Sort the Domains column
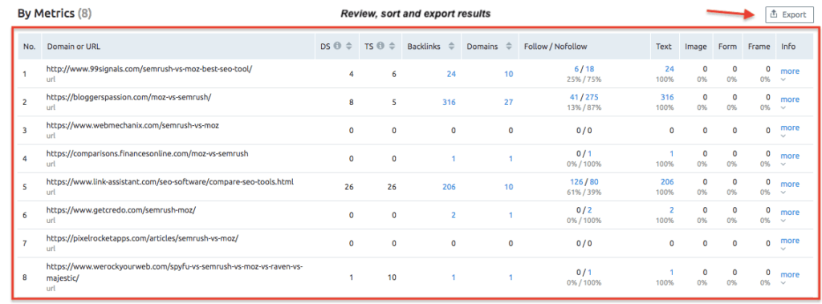Viewport: 822px width, 304px height. pyautogui.click(x=508, y=47)
